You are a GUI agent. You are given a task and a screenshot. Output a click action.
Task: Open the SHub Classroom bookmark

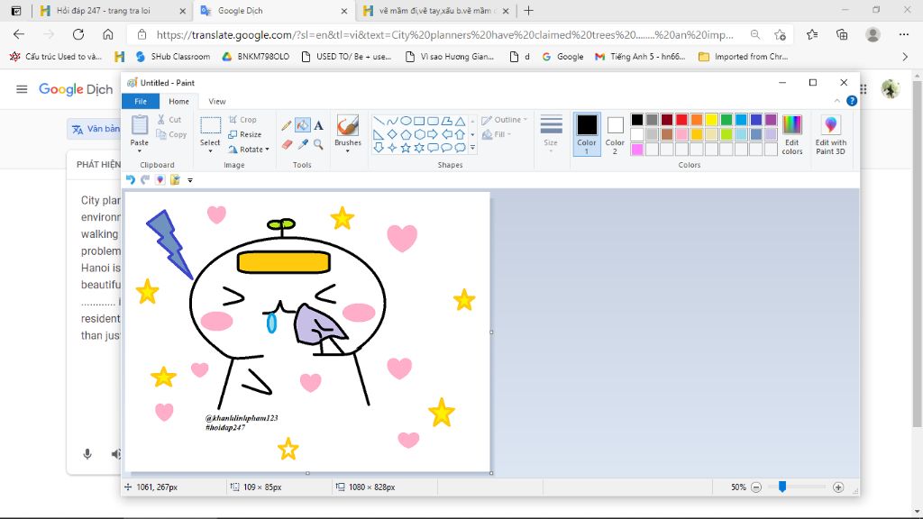pos(172,57)
